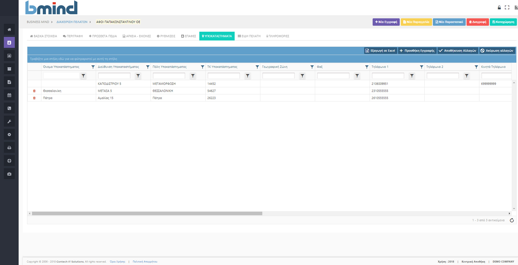
Task: Click the home icon in the sidebar
Action: (9, 29)
